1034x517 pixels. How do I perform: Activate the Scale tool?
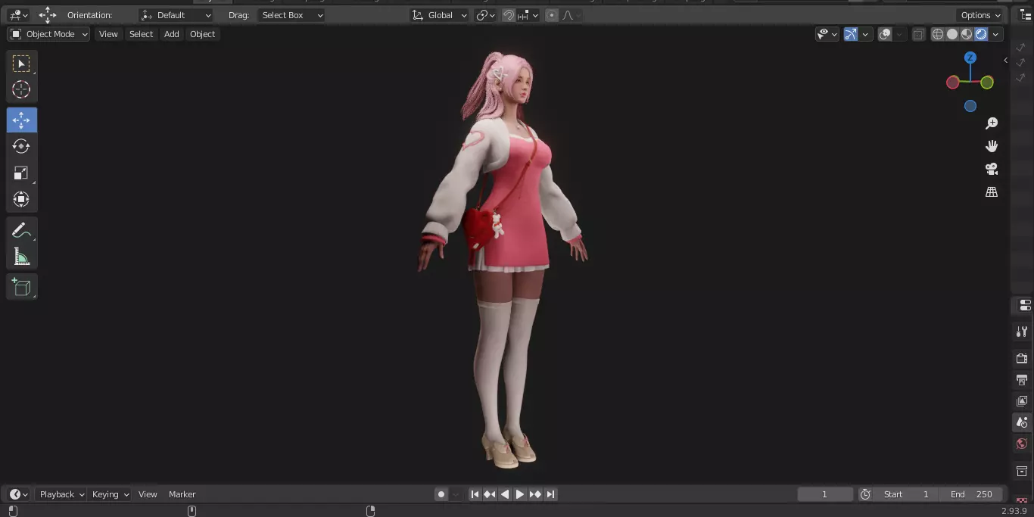pos(21,173)
